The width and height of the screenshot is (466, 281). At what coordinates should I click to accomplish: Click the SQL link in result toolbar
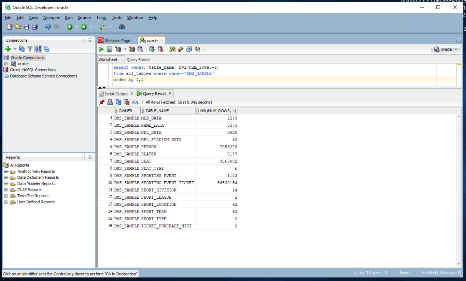135,102
